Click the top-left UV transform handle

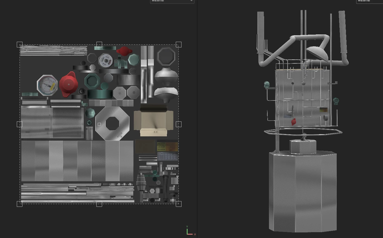20,44
